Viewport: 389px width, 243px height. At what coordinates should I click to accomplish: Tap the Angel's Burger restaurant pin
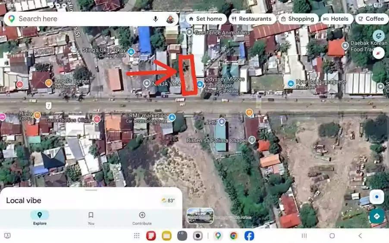[49, 82]
